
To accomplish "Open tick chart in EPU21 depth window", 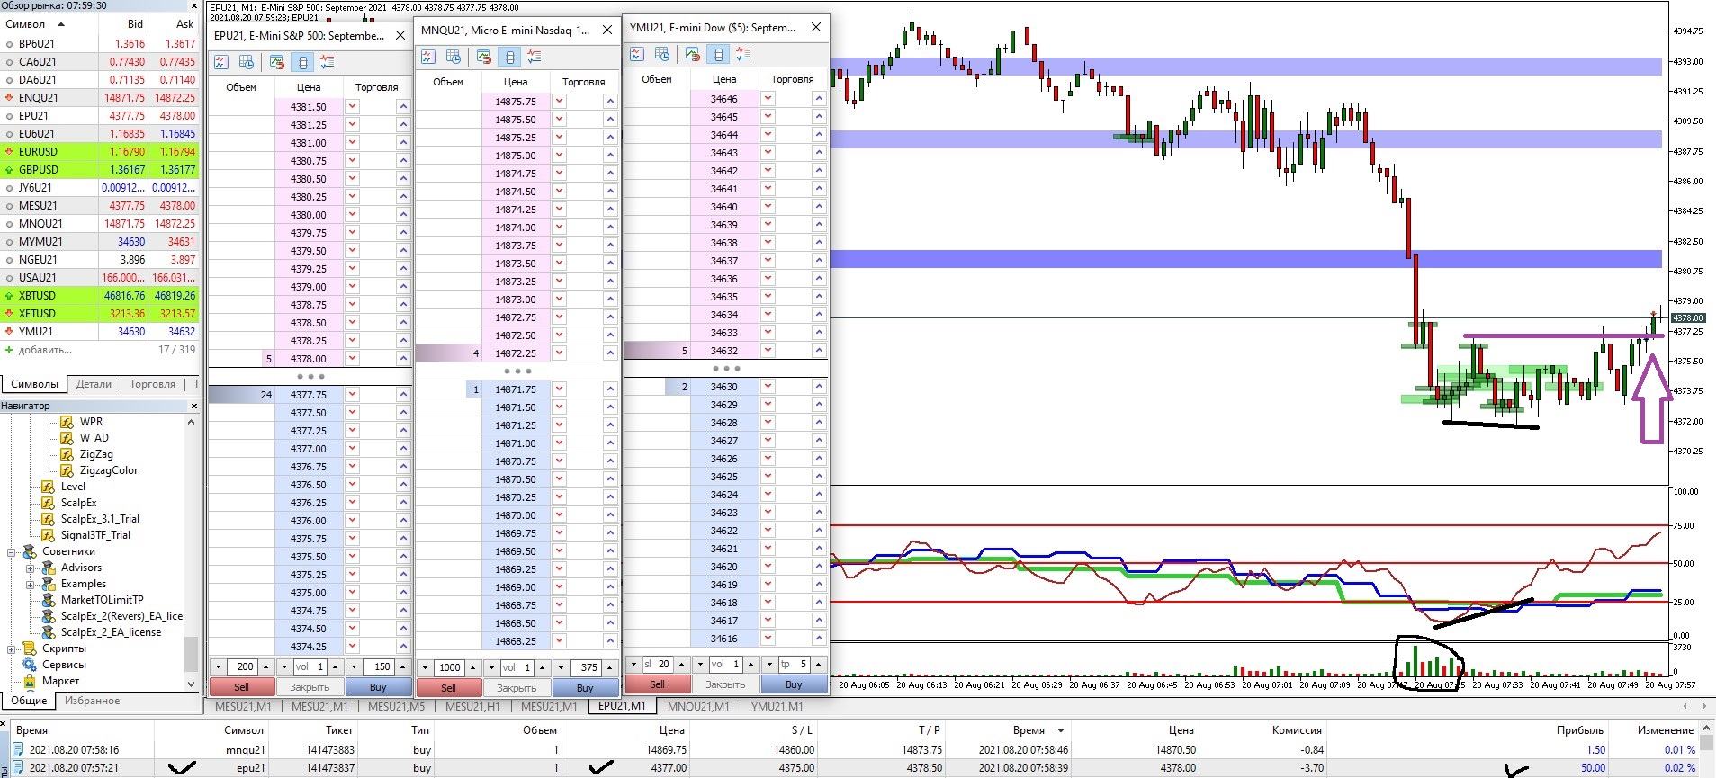I will [x=220, y=62].
